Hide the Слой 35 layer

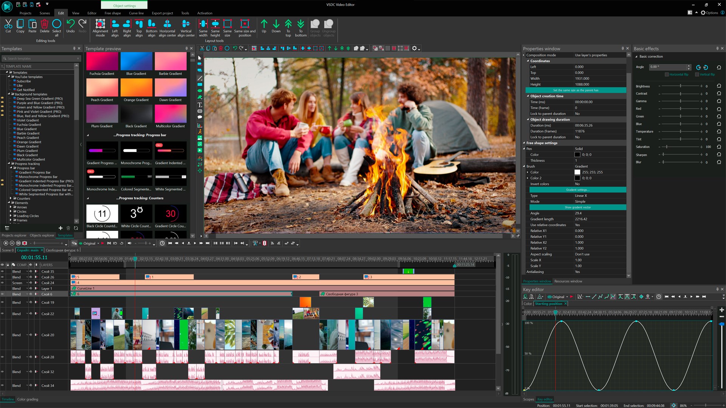(x=2, y=271)
